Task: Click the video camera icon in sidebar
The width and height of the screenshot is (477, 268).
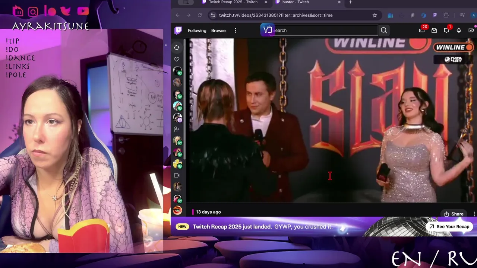Action: [177, 175]
